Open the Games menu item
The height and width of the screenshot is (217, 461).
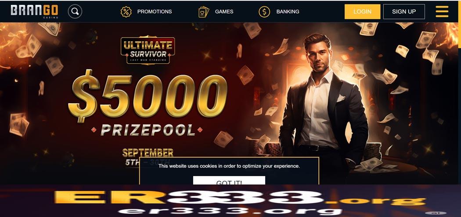(x=224, y=11)
